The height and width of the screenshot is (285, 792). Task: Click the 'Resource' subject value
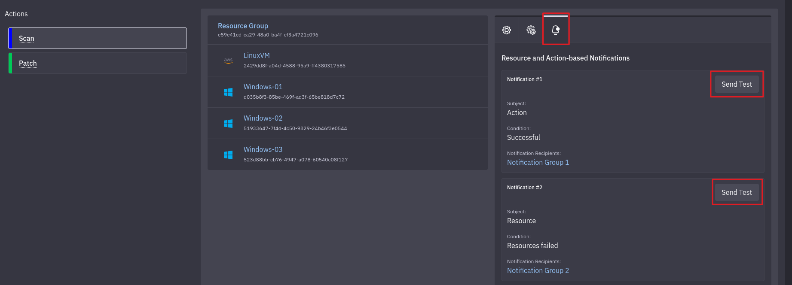tap(521, 221)
